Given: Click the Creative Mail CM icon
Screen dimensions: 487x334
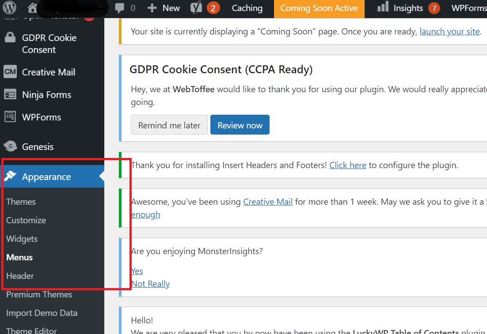Looking at the screenshot, I should tap(10, 71).
